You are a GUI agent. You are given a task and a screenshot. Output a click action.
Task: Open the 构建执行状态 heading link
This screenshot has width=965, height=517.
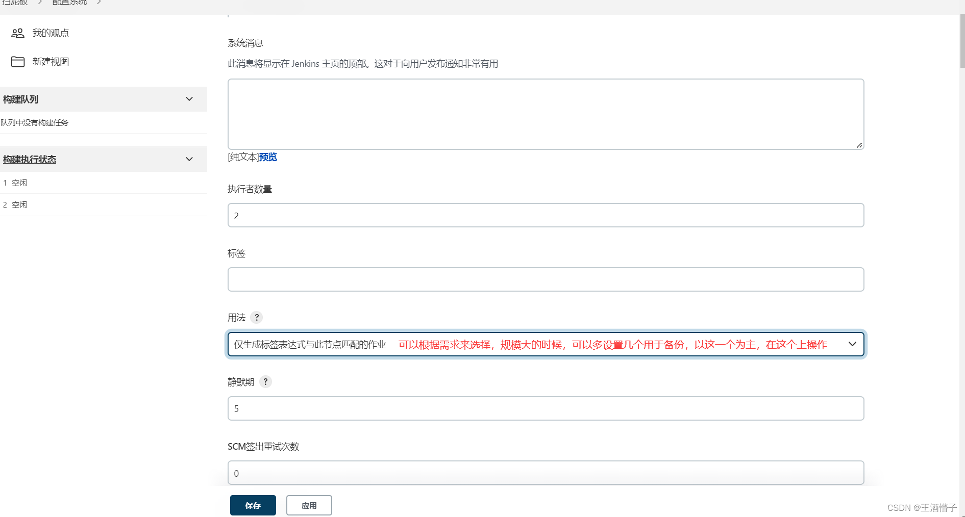[x=30, y=160]
